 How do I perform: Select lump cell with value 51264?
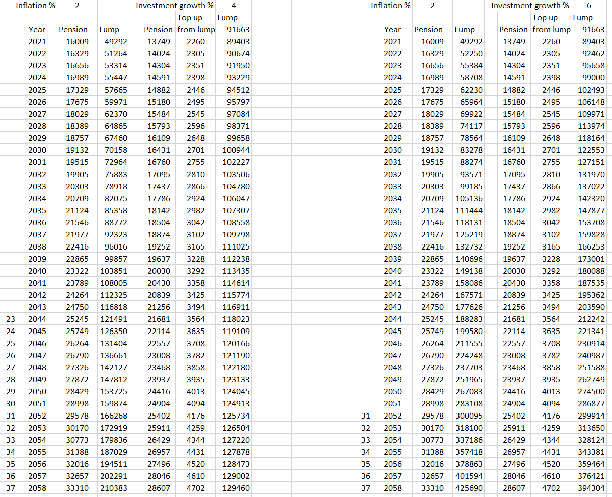tap(115, 54)
